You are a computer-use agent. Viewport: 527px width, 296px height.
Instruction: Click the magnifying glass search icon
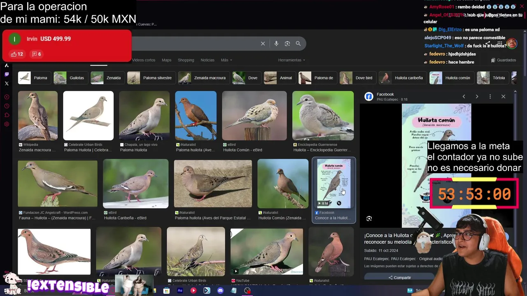pyautogui.click(x=298, y=44)
